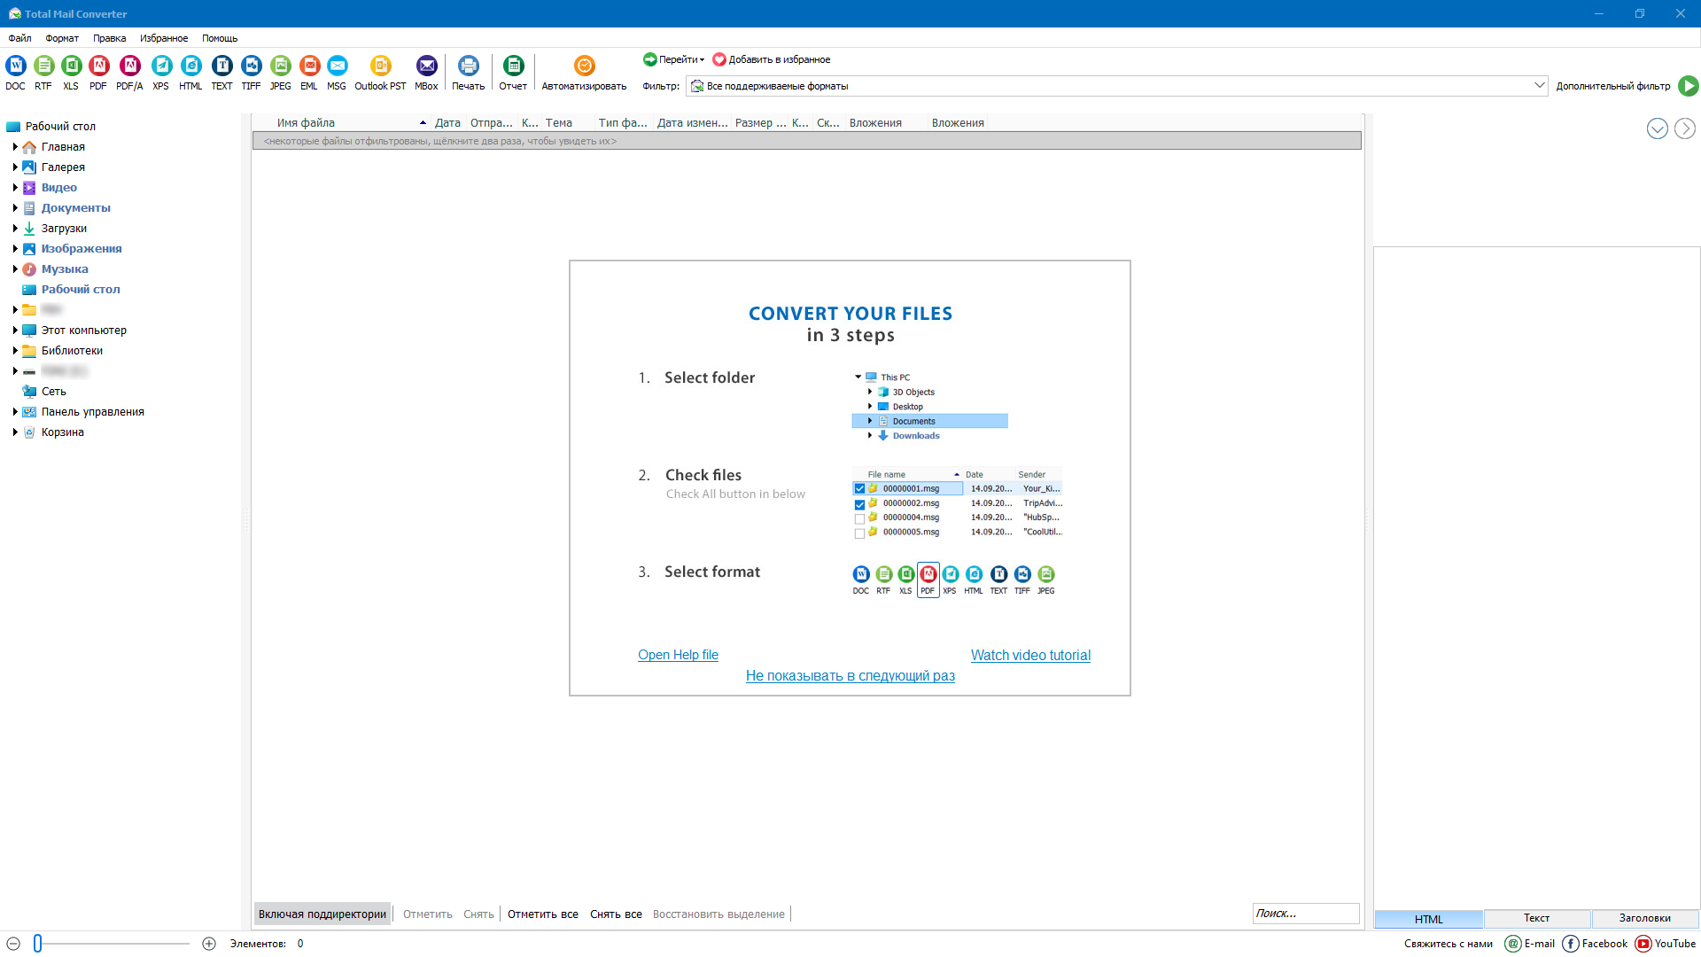The width and height of the screenshot is (1701, 957).
Task: Click Снять все to uncheck files
Action: pyautogui.click(x=616, y=914)
